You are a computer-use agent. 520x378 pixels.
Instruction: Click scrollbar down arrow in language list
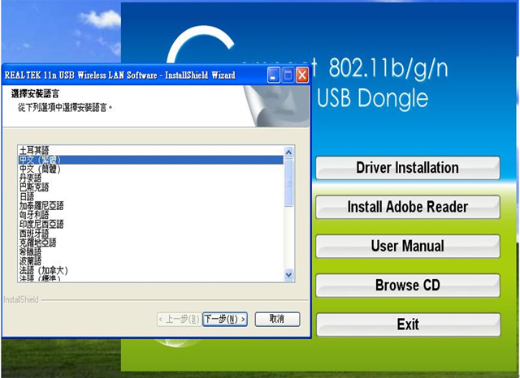click(x=288, y=275)
